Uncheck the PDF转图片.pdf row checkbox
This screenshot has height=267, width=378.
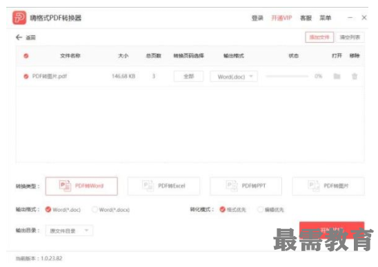point(26,77)
